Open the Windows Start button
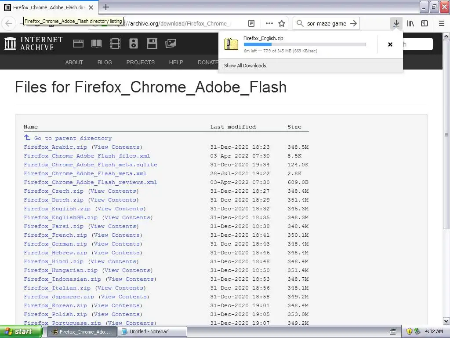The height and width of the screenshot is (338, 450). [21, 332]
